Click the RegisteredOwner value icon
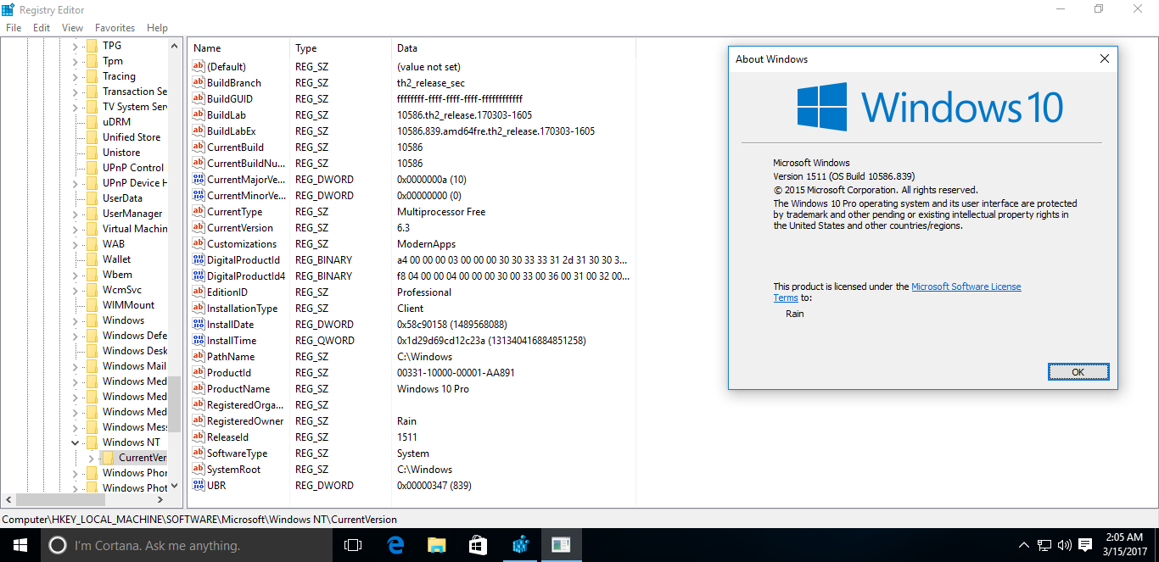 pyautogui.click(x=199, y=421)
